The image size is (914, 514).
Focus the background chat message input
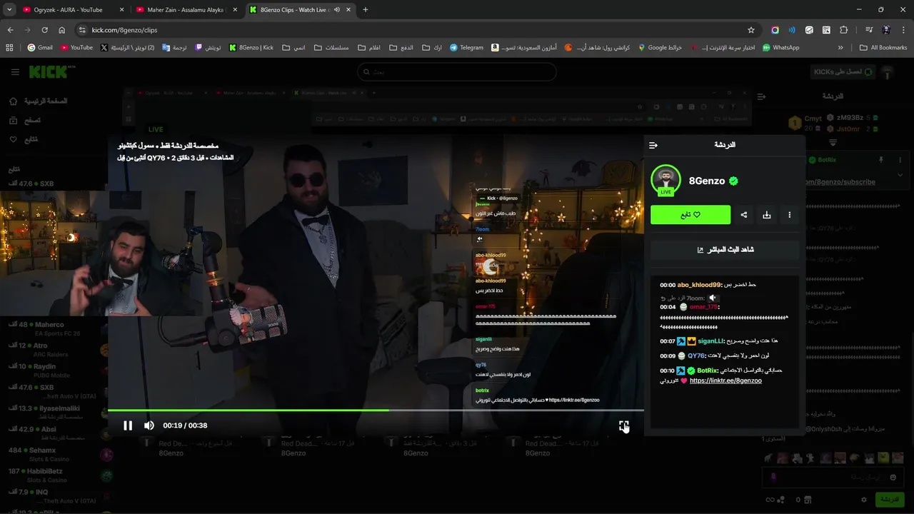tap(833, 476)
